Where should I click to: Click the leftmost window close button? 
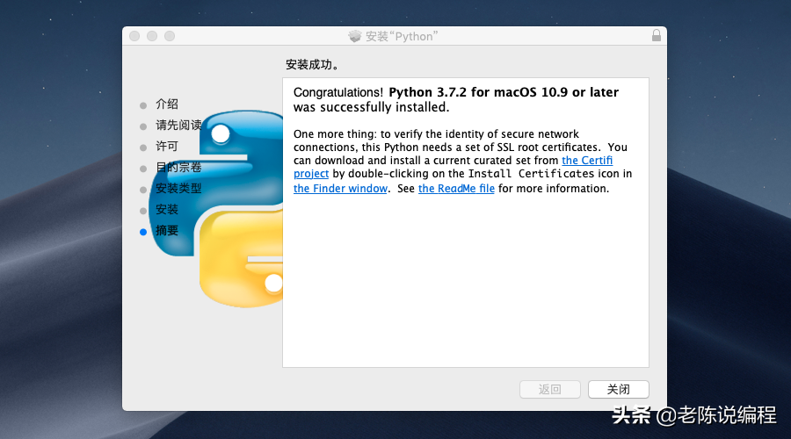[x=134, y=36]
